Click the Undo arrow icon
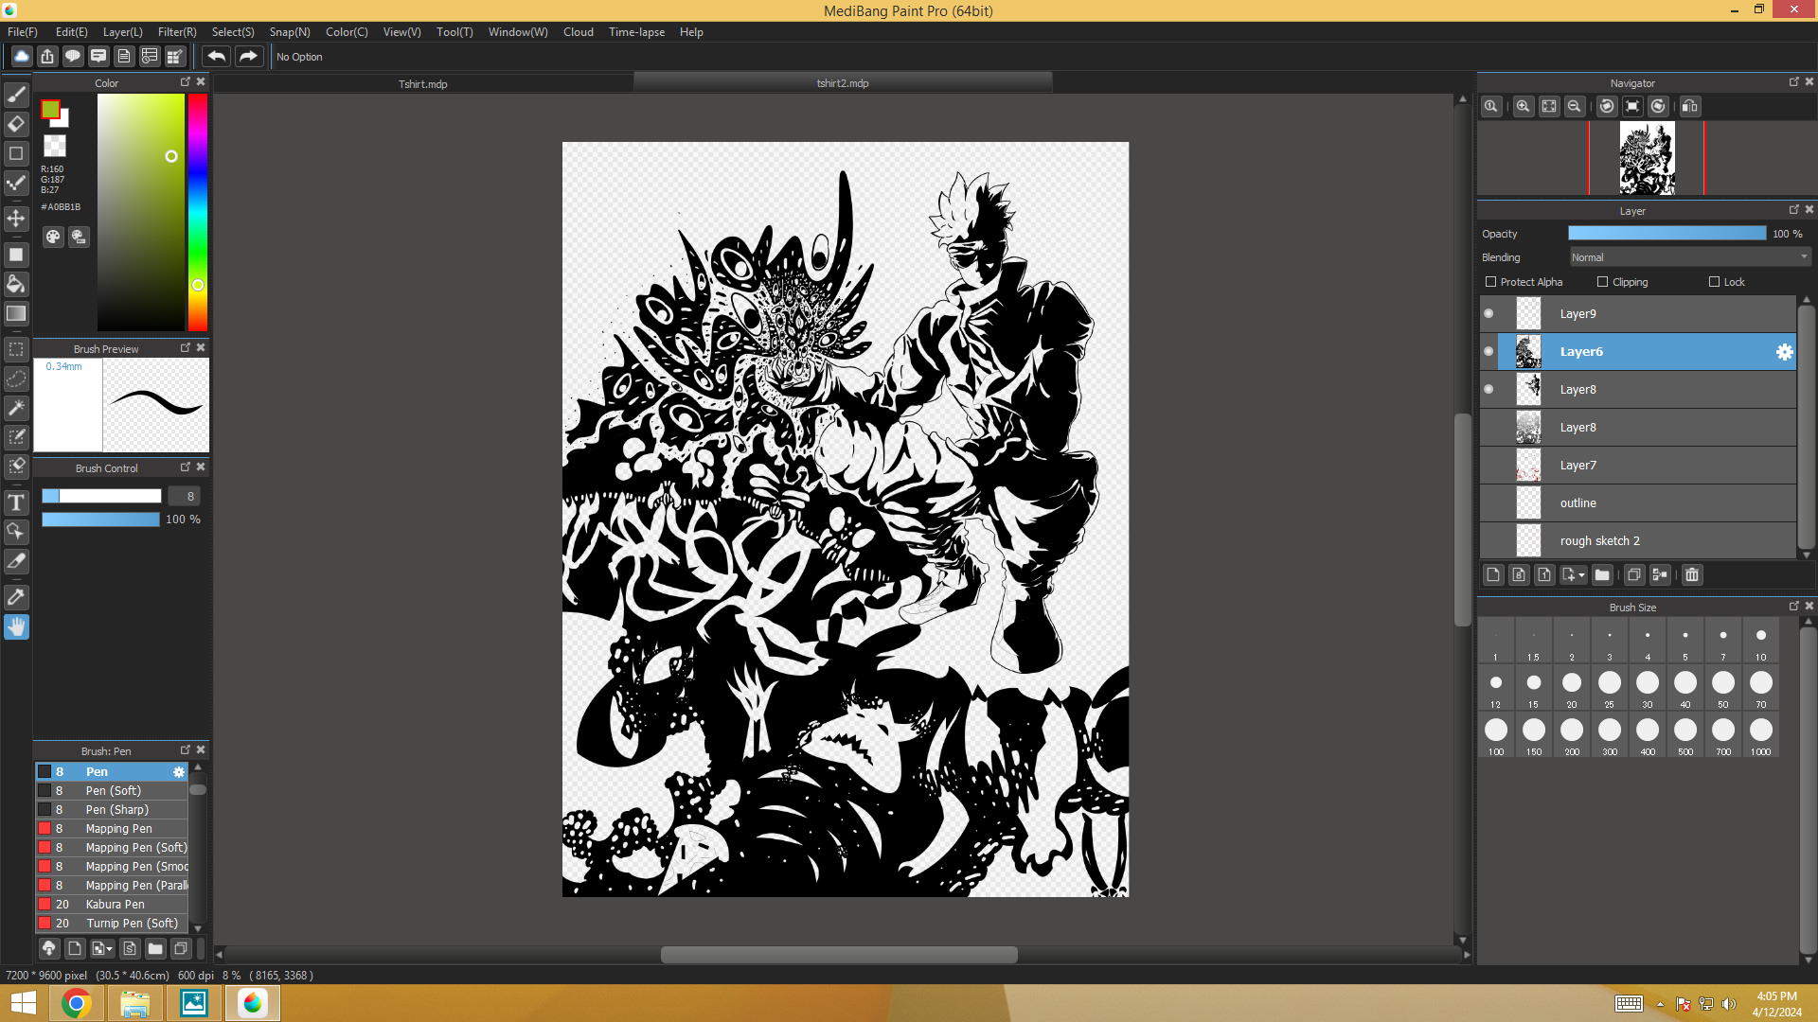The image size is (1818, 1022). pos(217,57)
